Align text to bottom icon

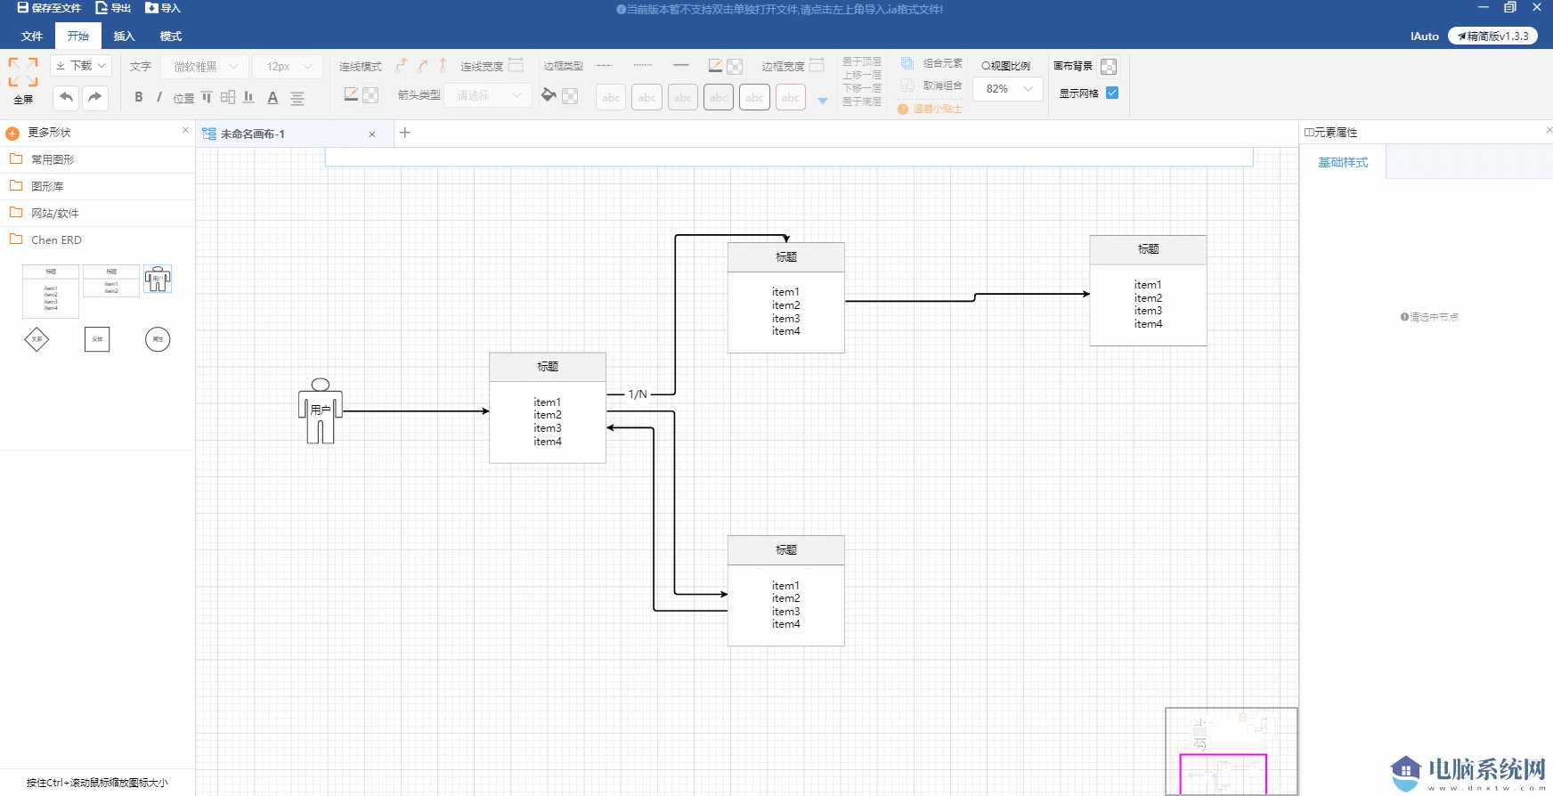coord(249,97)
